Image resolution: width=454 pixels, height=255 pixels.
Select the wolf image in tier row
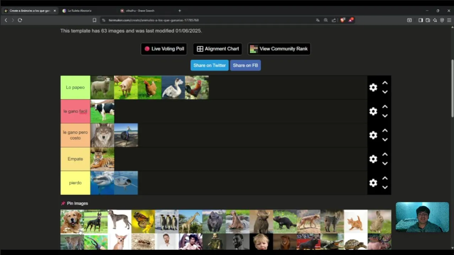tap(102, 135)
